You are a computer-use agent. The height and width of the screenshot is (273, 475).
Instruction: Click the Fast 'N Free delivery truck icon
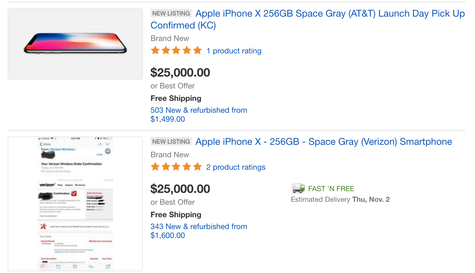point(298,188)
